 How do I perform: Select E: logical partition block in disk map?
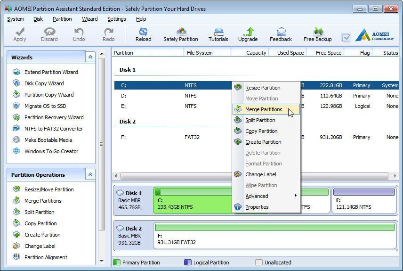(x=364, y=200)
